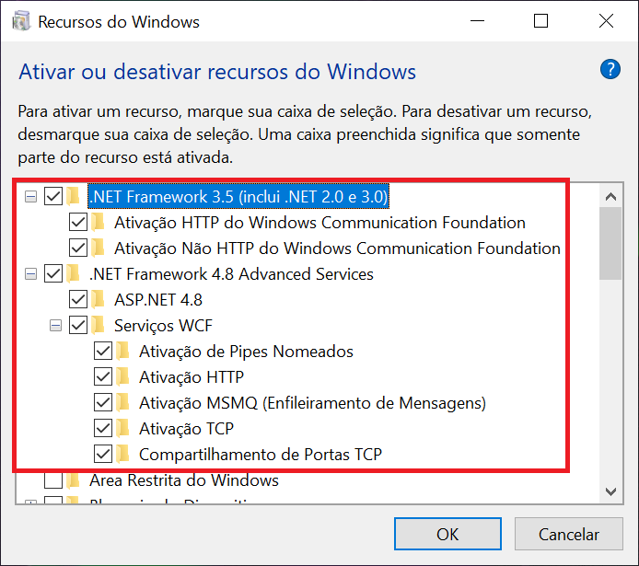Collapse the .NET Framework 3.5 tree node
This screenshot has width=639, height=566.
[30, 196]
